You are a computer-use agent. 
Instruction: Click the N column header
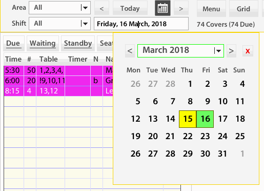tap(96, 59)
